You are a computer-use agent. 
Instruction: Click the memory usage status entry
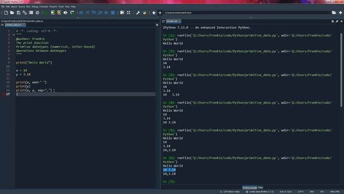(x=335, y=192)
